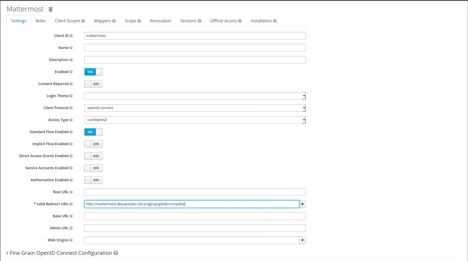Turn on the Consent Required toggle

[x=93, y=84]
